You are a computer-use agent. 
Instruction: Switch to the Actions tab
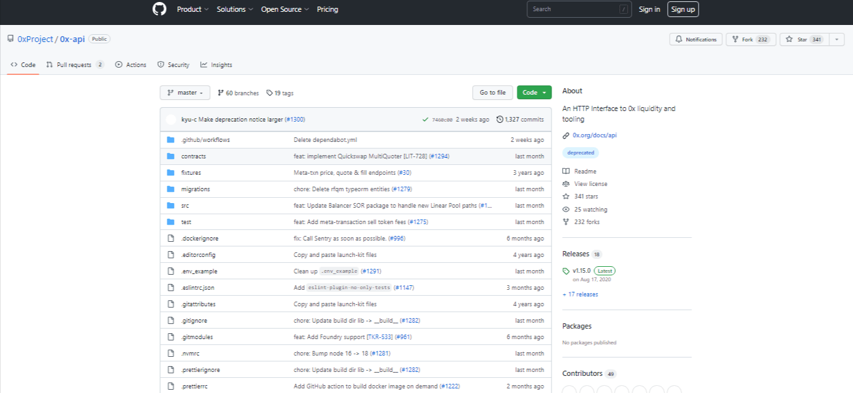131,65
